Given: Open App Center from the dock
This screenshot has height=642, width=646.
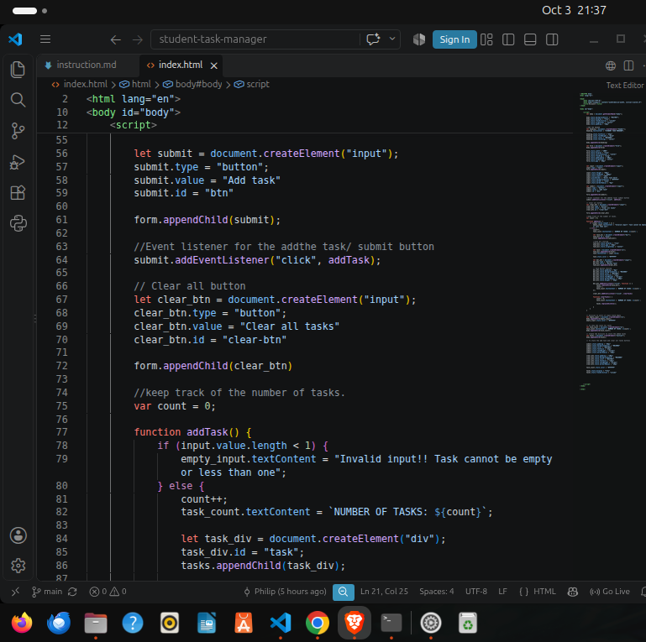Looking at the screenshot, I should pos(244,623).
